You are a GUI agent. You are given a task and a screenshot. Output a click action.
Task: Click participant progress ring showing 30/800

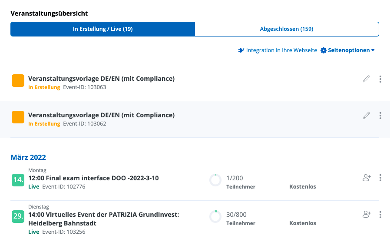click(215, 216)
